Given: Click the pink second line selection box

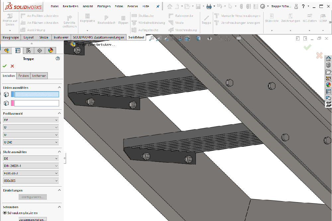Looking at the screenshot, I should click(36, 103).
